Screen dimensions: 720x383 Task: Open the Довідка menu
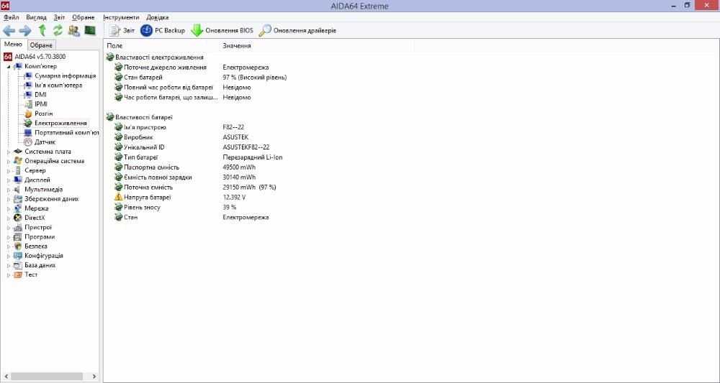[x=158, y=17]
